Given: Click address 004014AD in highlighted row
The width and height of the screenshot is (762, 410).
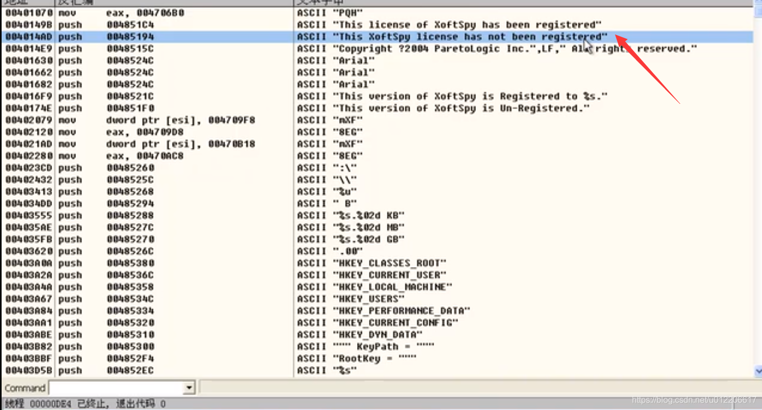Looking at the screenshot, I should 29,37.
